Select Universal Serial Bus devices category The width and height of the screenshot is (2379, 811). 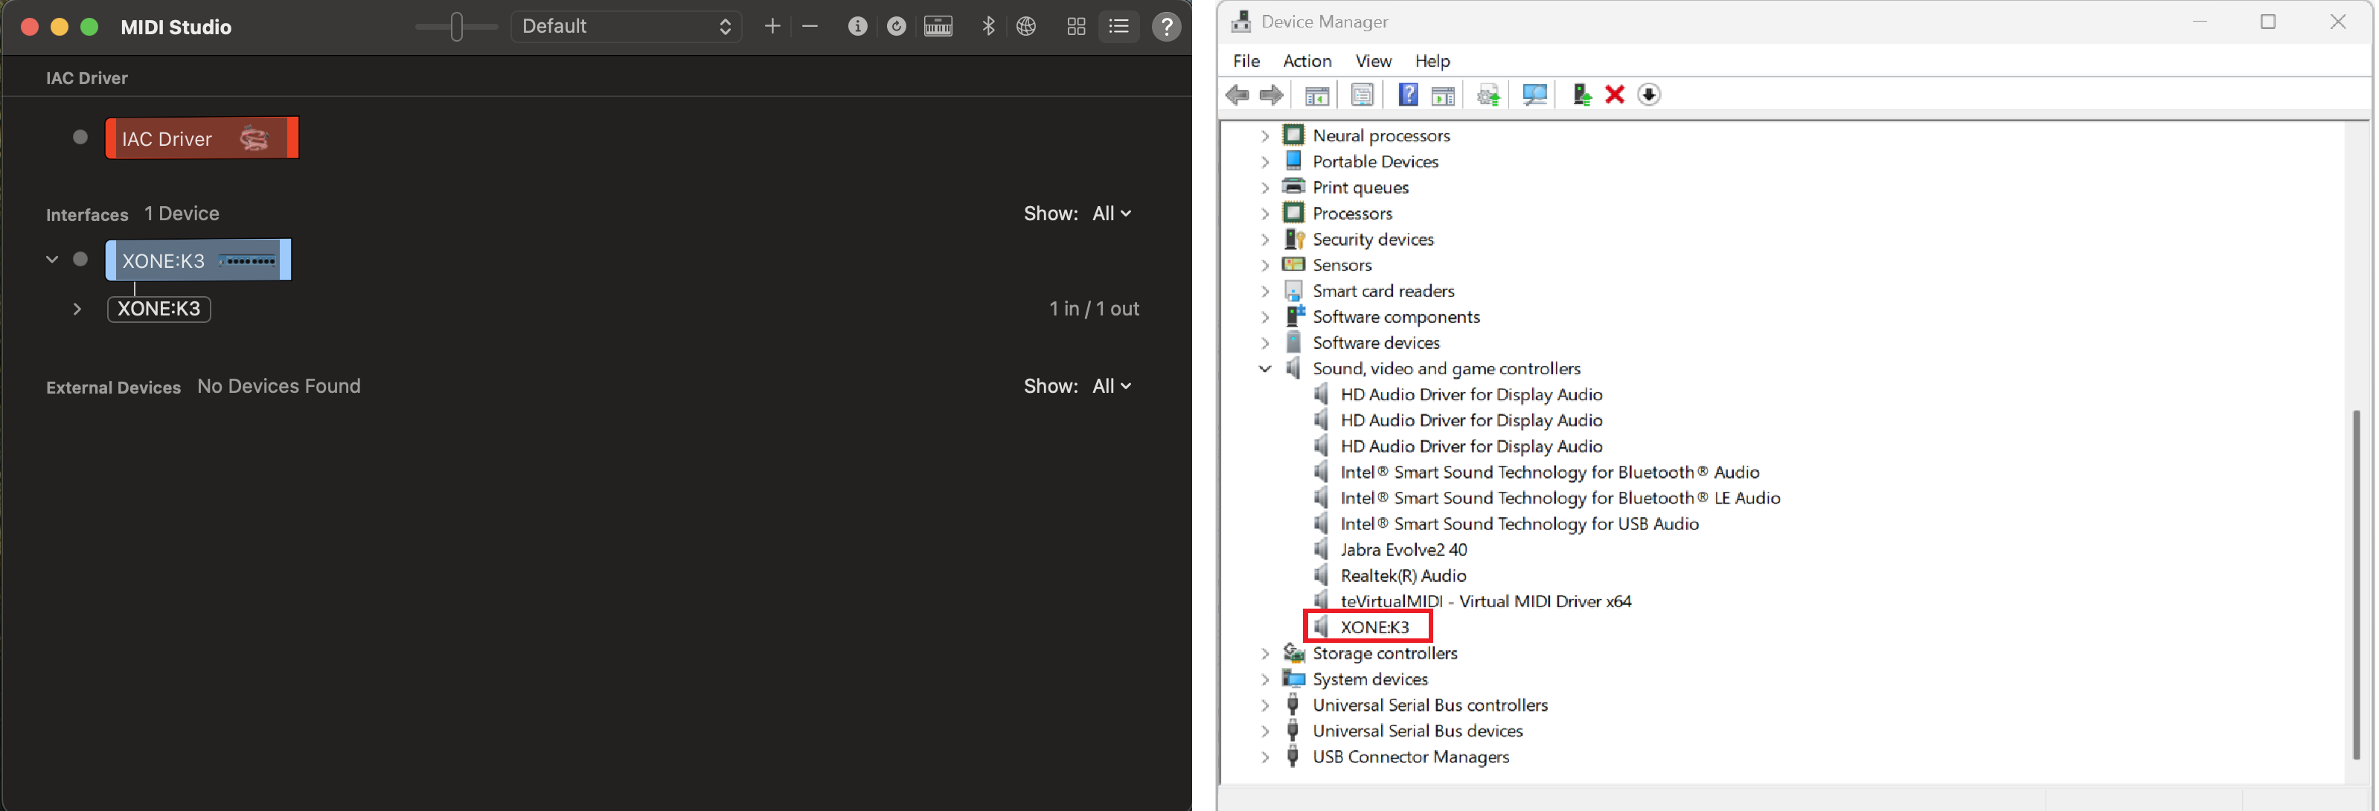[x=1418, y=731]
